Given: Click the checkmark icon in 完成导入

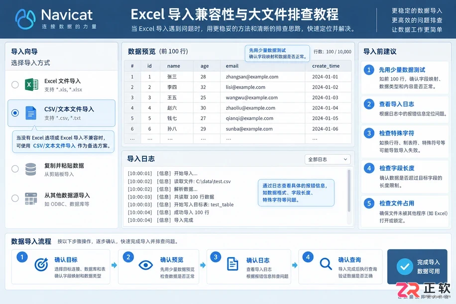Looking at the screenshot, I should pos(405,267).
